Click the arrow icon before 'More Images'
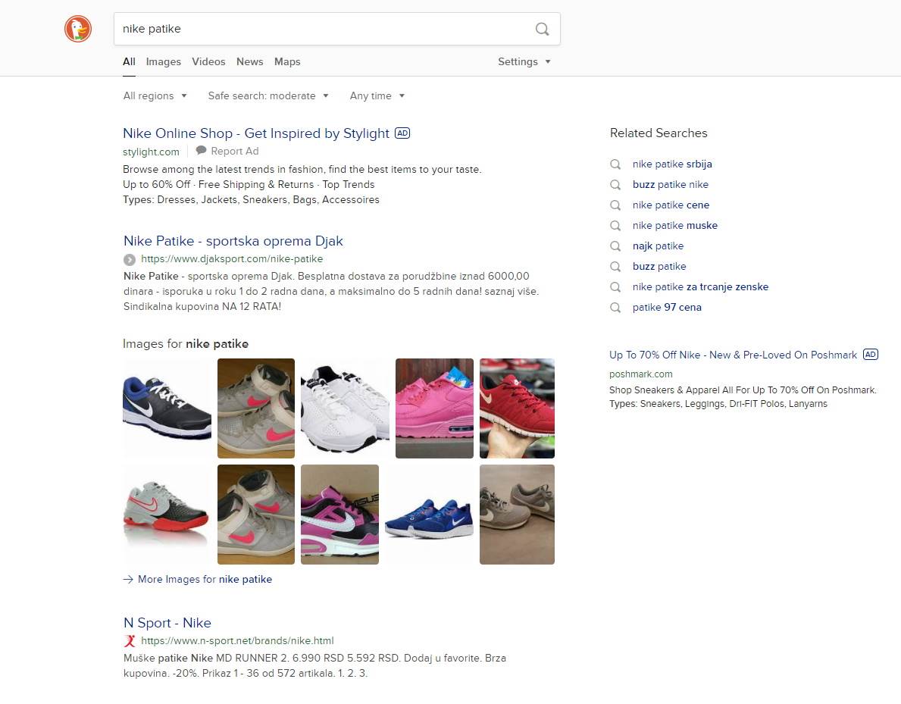Viewport: 901px width, 704px height. pyautogui.click(x=128, y=579)
